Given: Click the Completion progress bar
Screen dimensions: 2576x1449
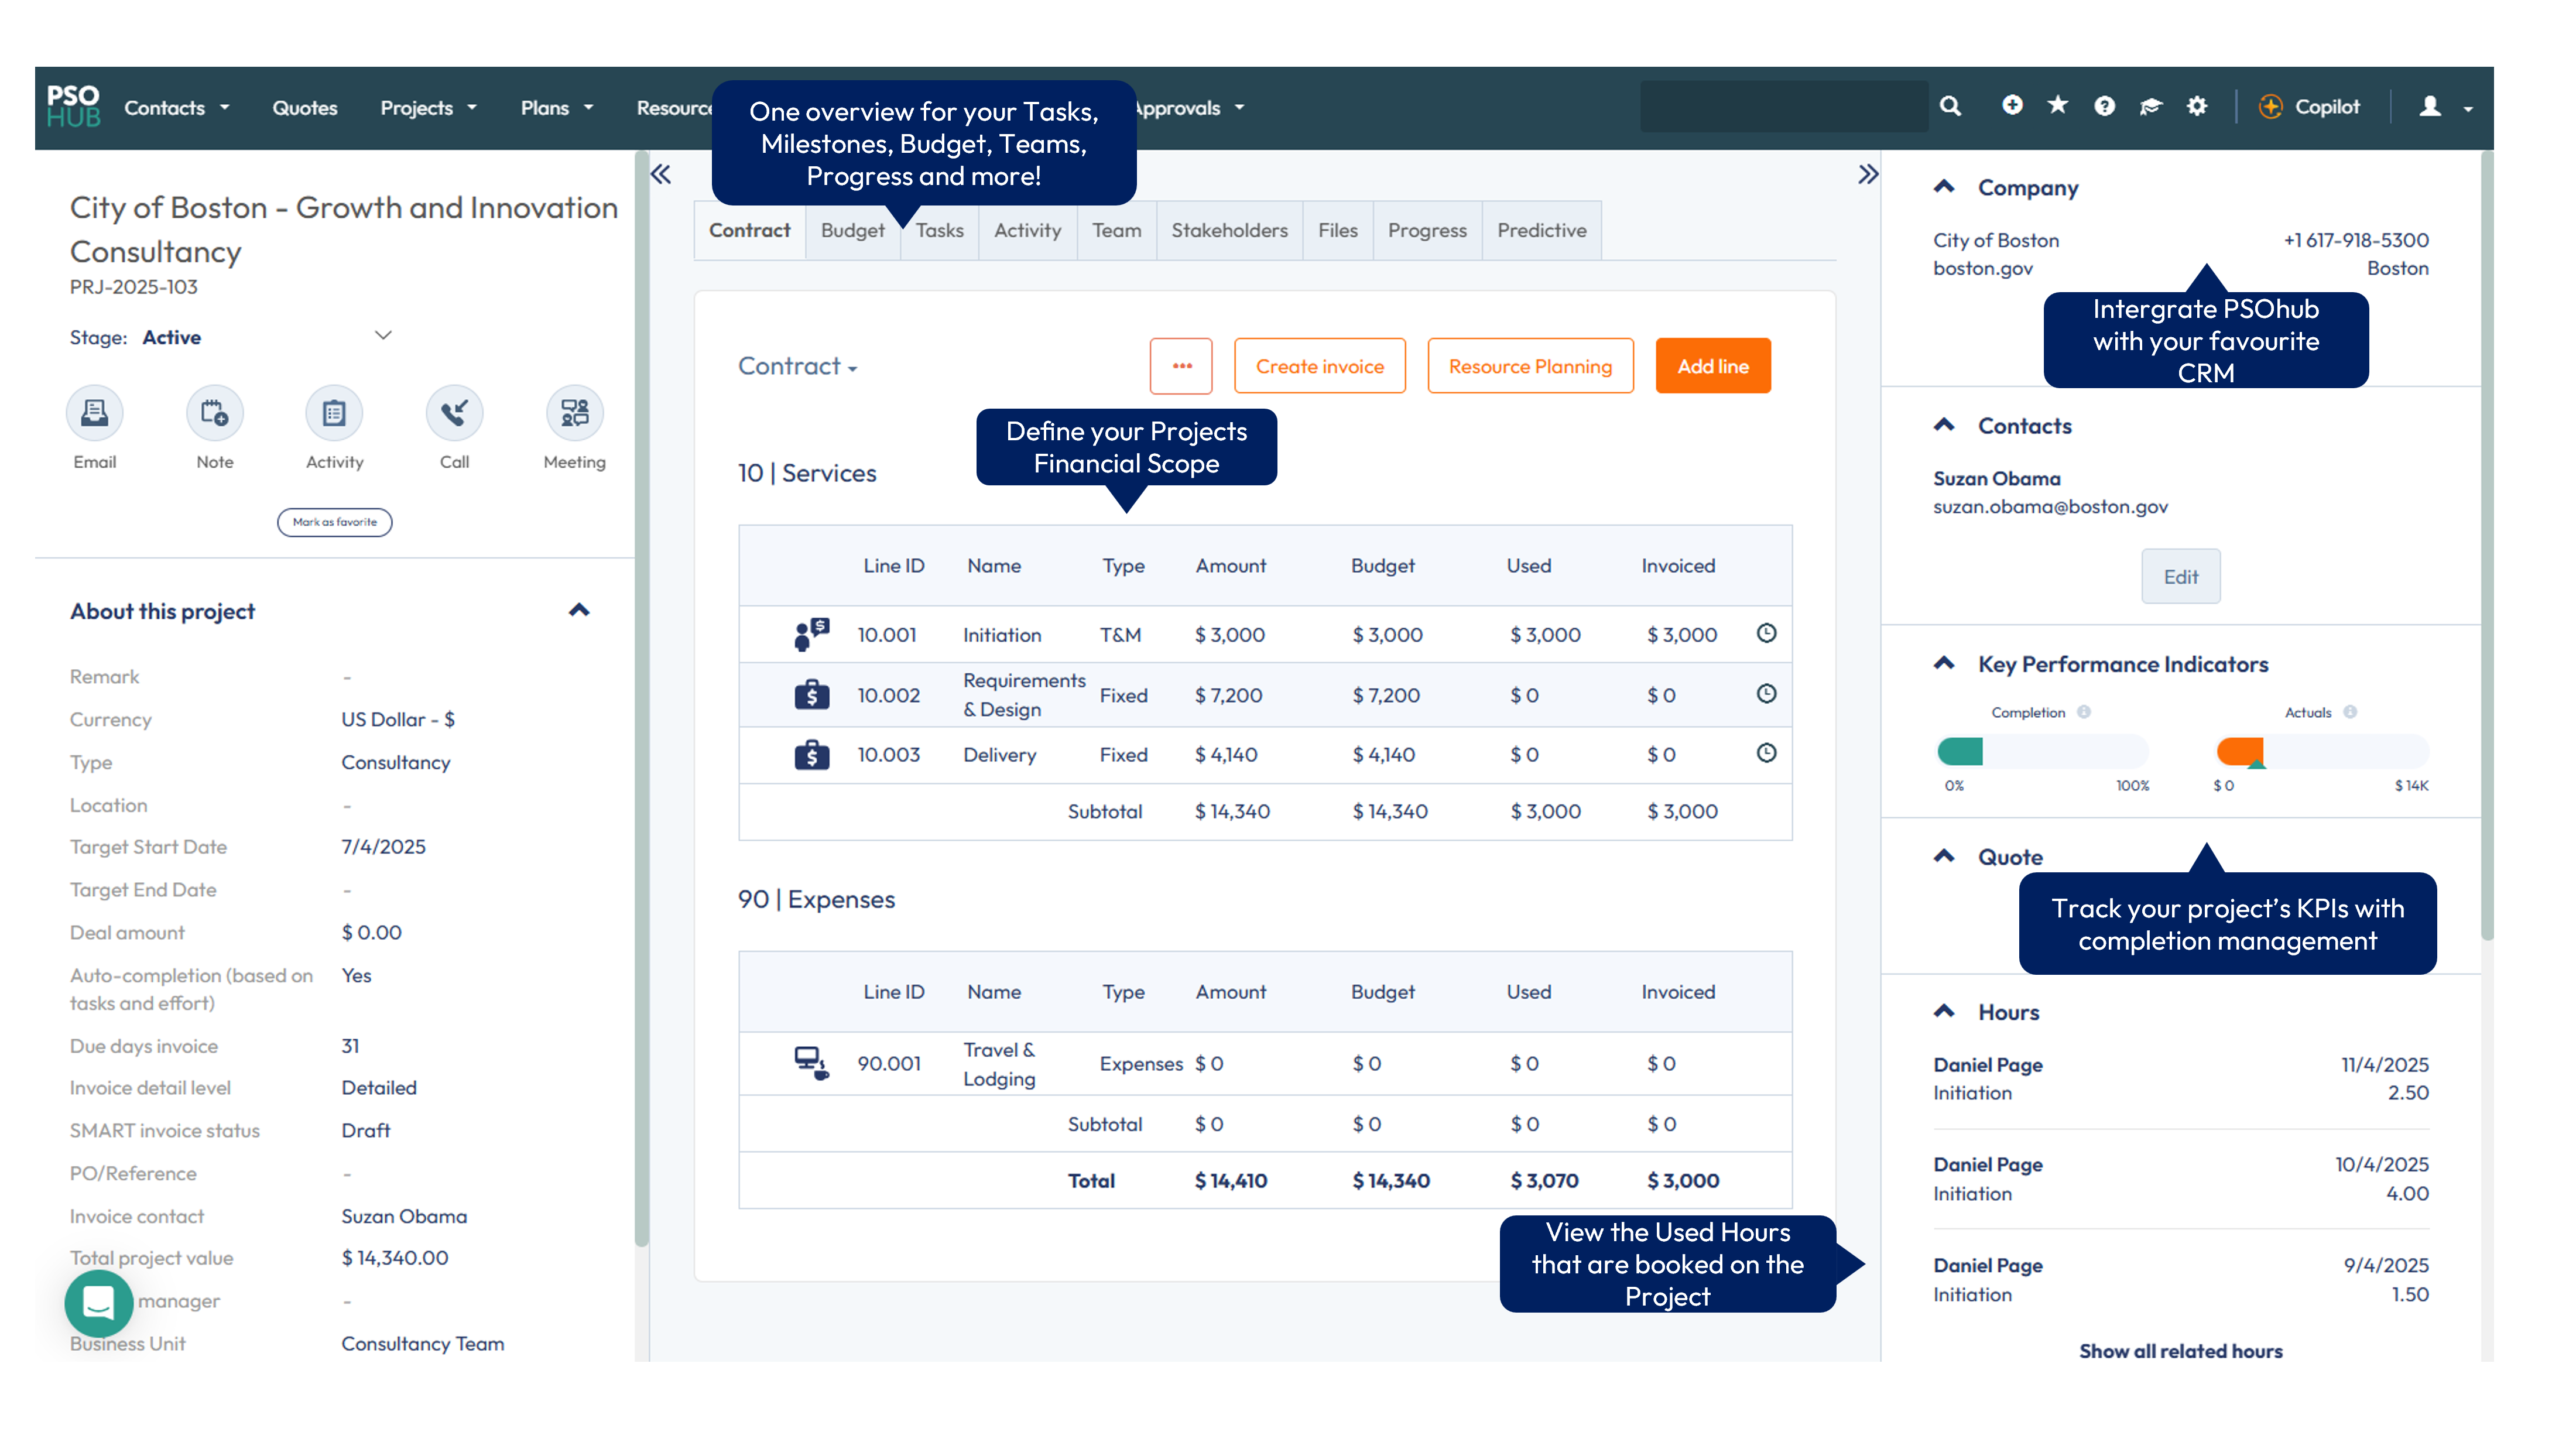Looking at the screenshot, I should pyautogui.click(x=2041, y=751).
